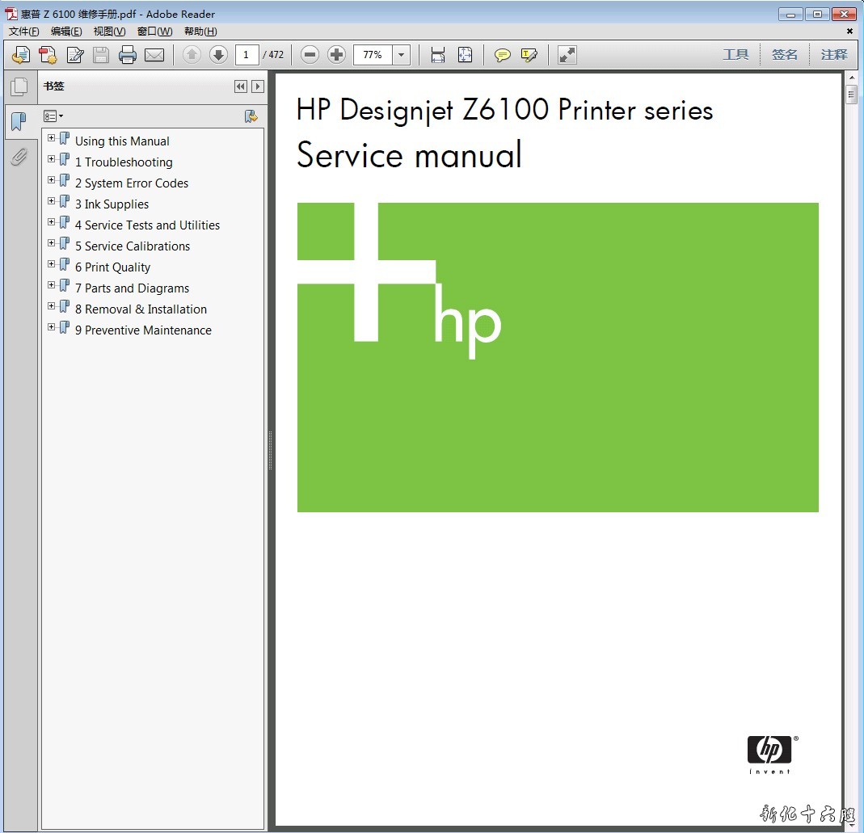This screenshot has height=833, width=864.
Task: Open the 视图(V) menu
Action: (109, 32)
